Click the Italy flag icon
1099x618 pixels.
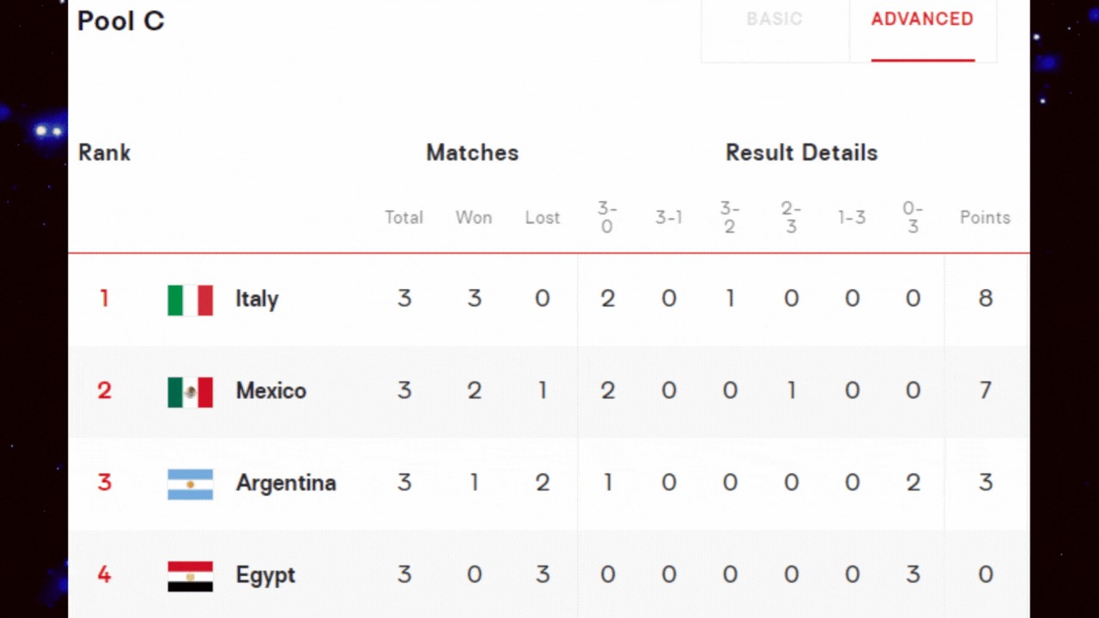point(190,300)
